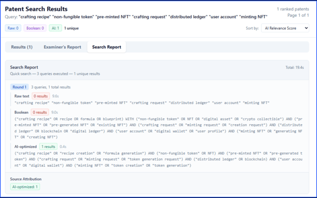The height and width of the screenshot is (198, 317).
Task: Click the 'Boolean' query label
Action: click(21, 112)
